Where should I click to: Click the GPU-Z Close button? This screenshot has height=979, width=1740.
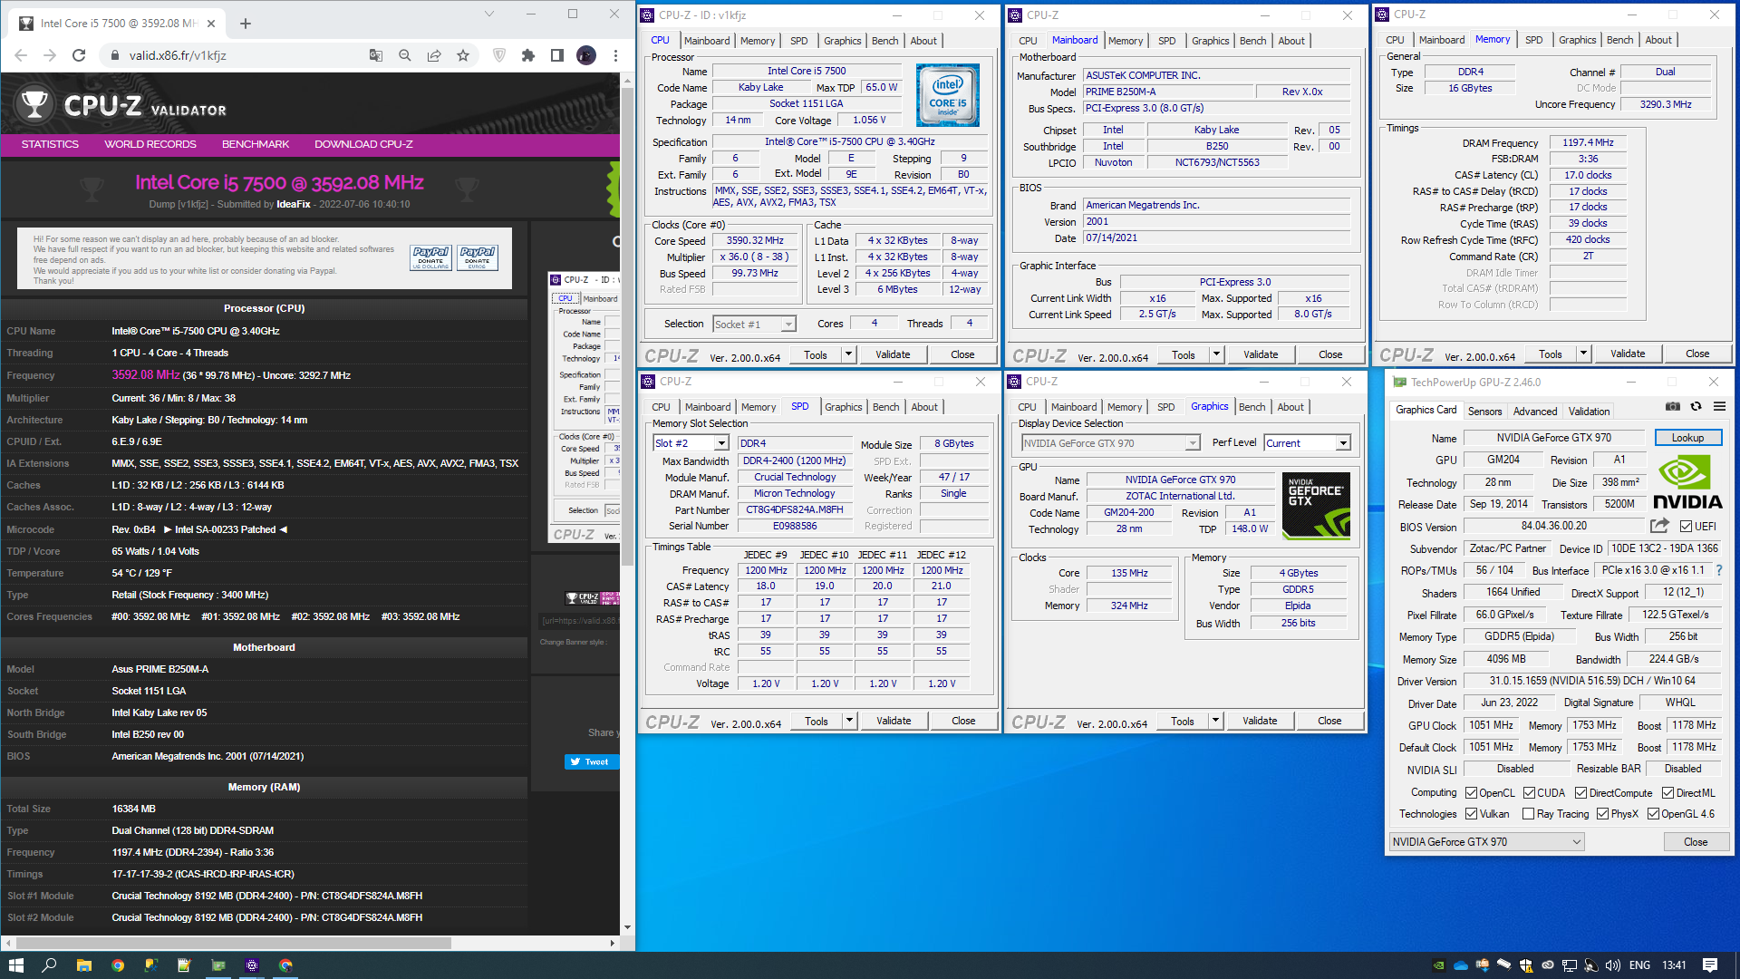1696,842
